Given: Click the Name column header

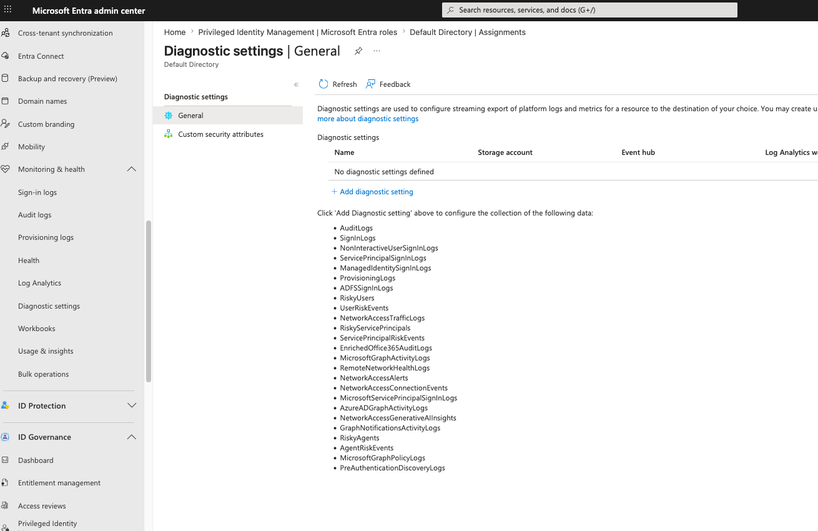Looking at the screenshot, I should point(344,152).
